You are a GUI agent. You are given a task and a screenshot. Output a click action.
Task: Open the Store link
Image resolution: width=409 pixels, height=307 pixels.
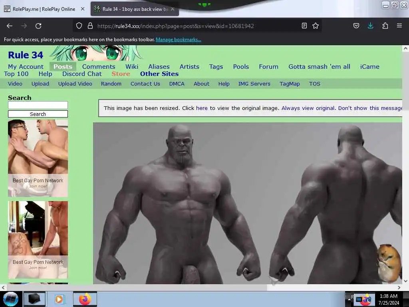[121, 74]
